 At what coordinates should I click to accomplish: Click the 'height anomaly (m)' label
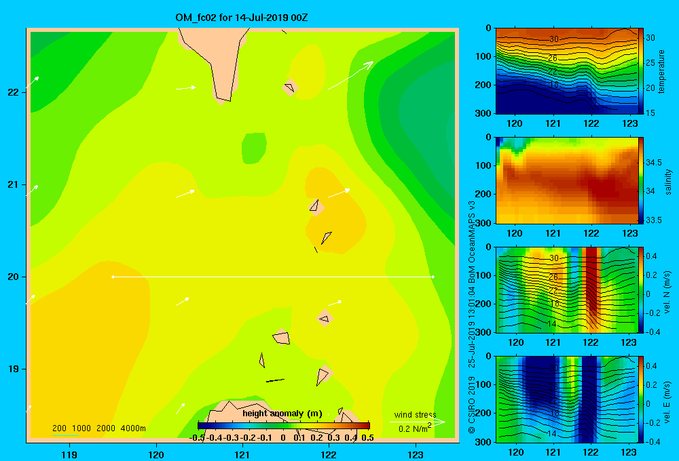(282, 414)
